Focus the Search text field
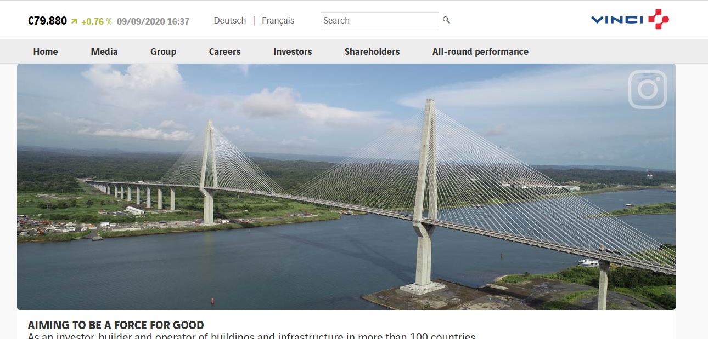 click(380, 20)
